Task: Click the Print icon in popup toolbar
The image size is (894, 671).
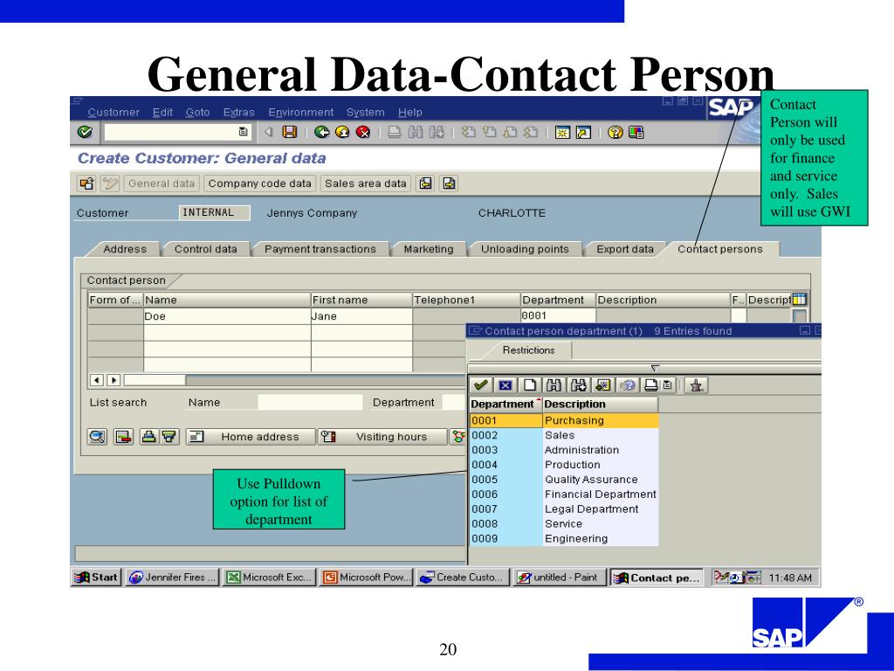Action: point(651,385)
